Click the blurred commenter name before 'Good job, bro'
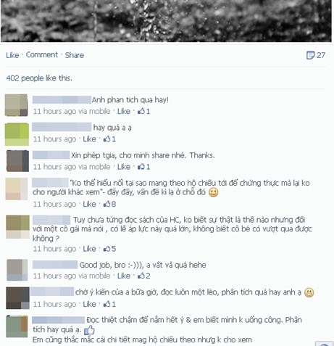Screen dimensions: 334x346 55,265
